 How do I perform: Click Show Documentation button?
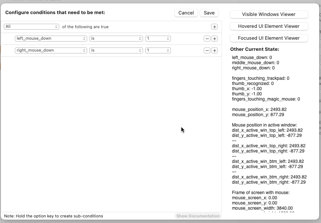pos(198,216)
